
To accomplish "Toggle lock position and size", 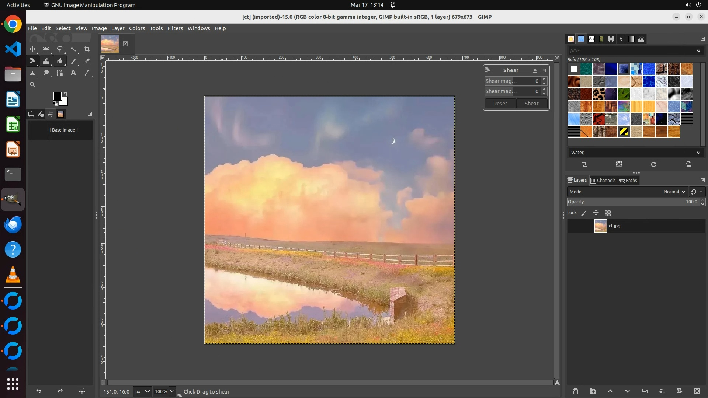I will tap(596, 213).
